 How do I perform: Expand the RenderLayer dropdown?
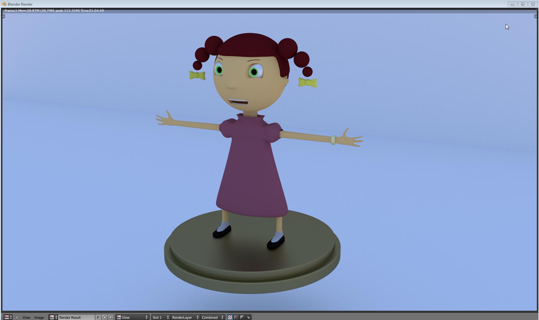[x=185, y=317]
